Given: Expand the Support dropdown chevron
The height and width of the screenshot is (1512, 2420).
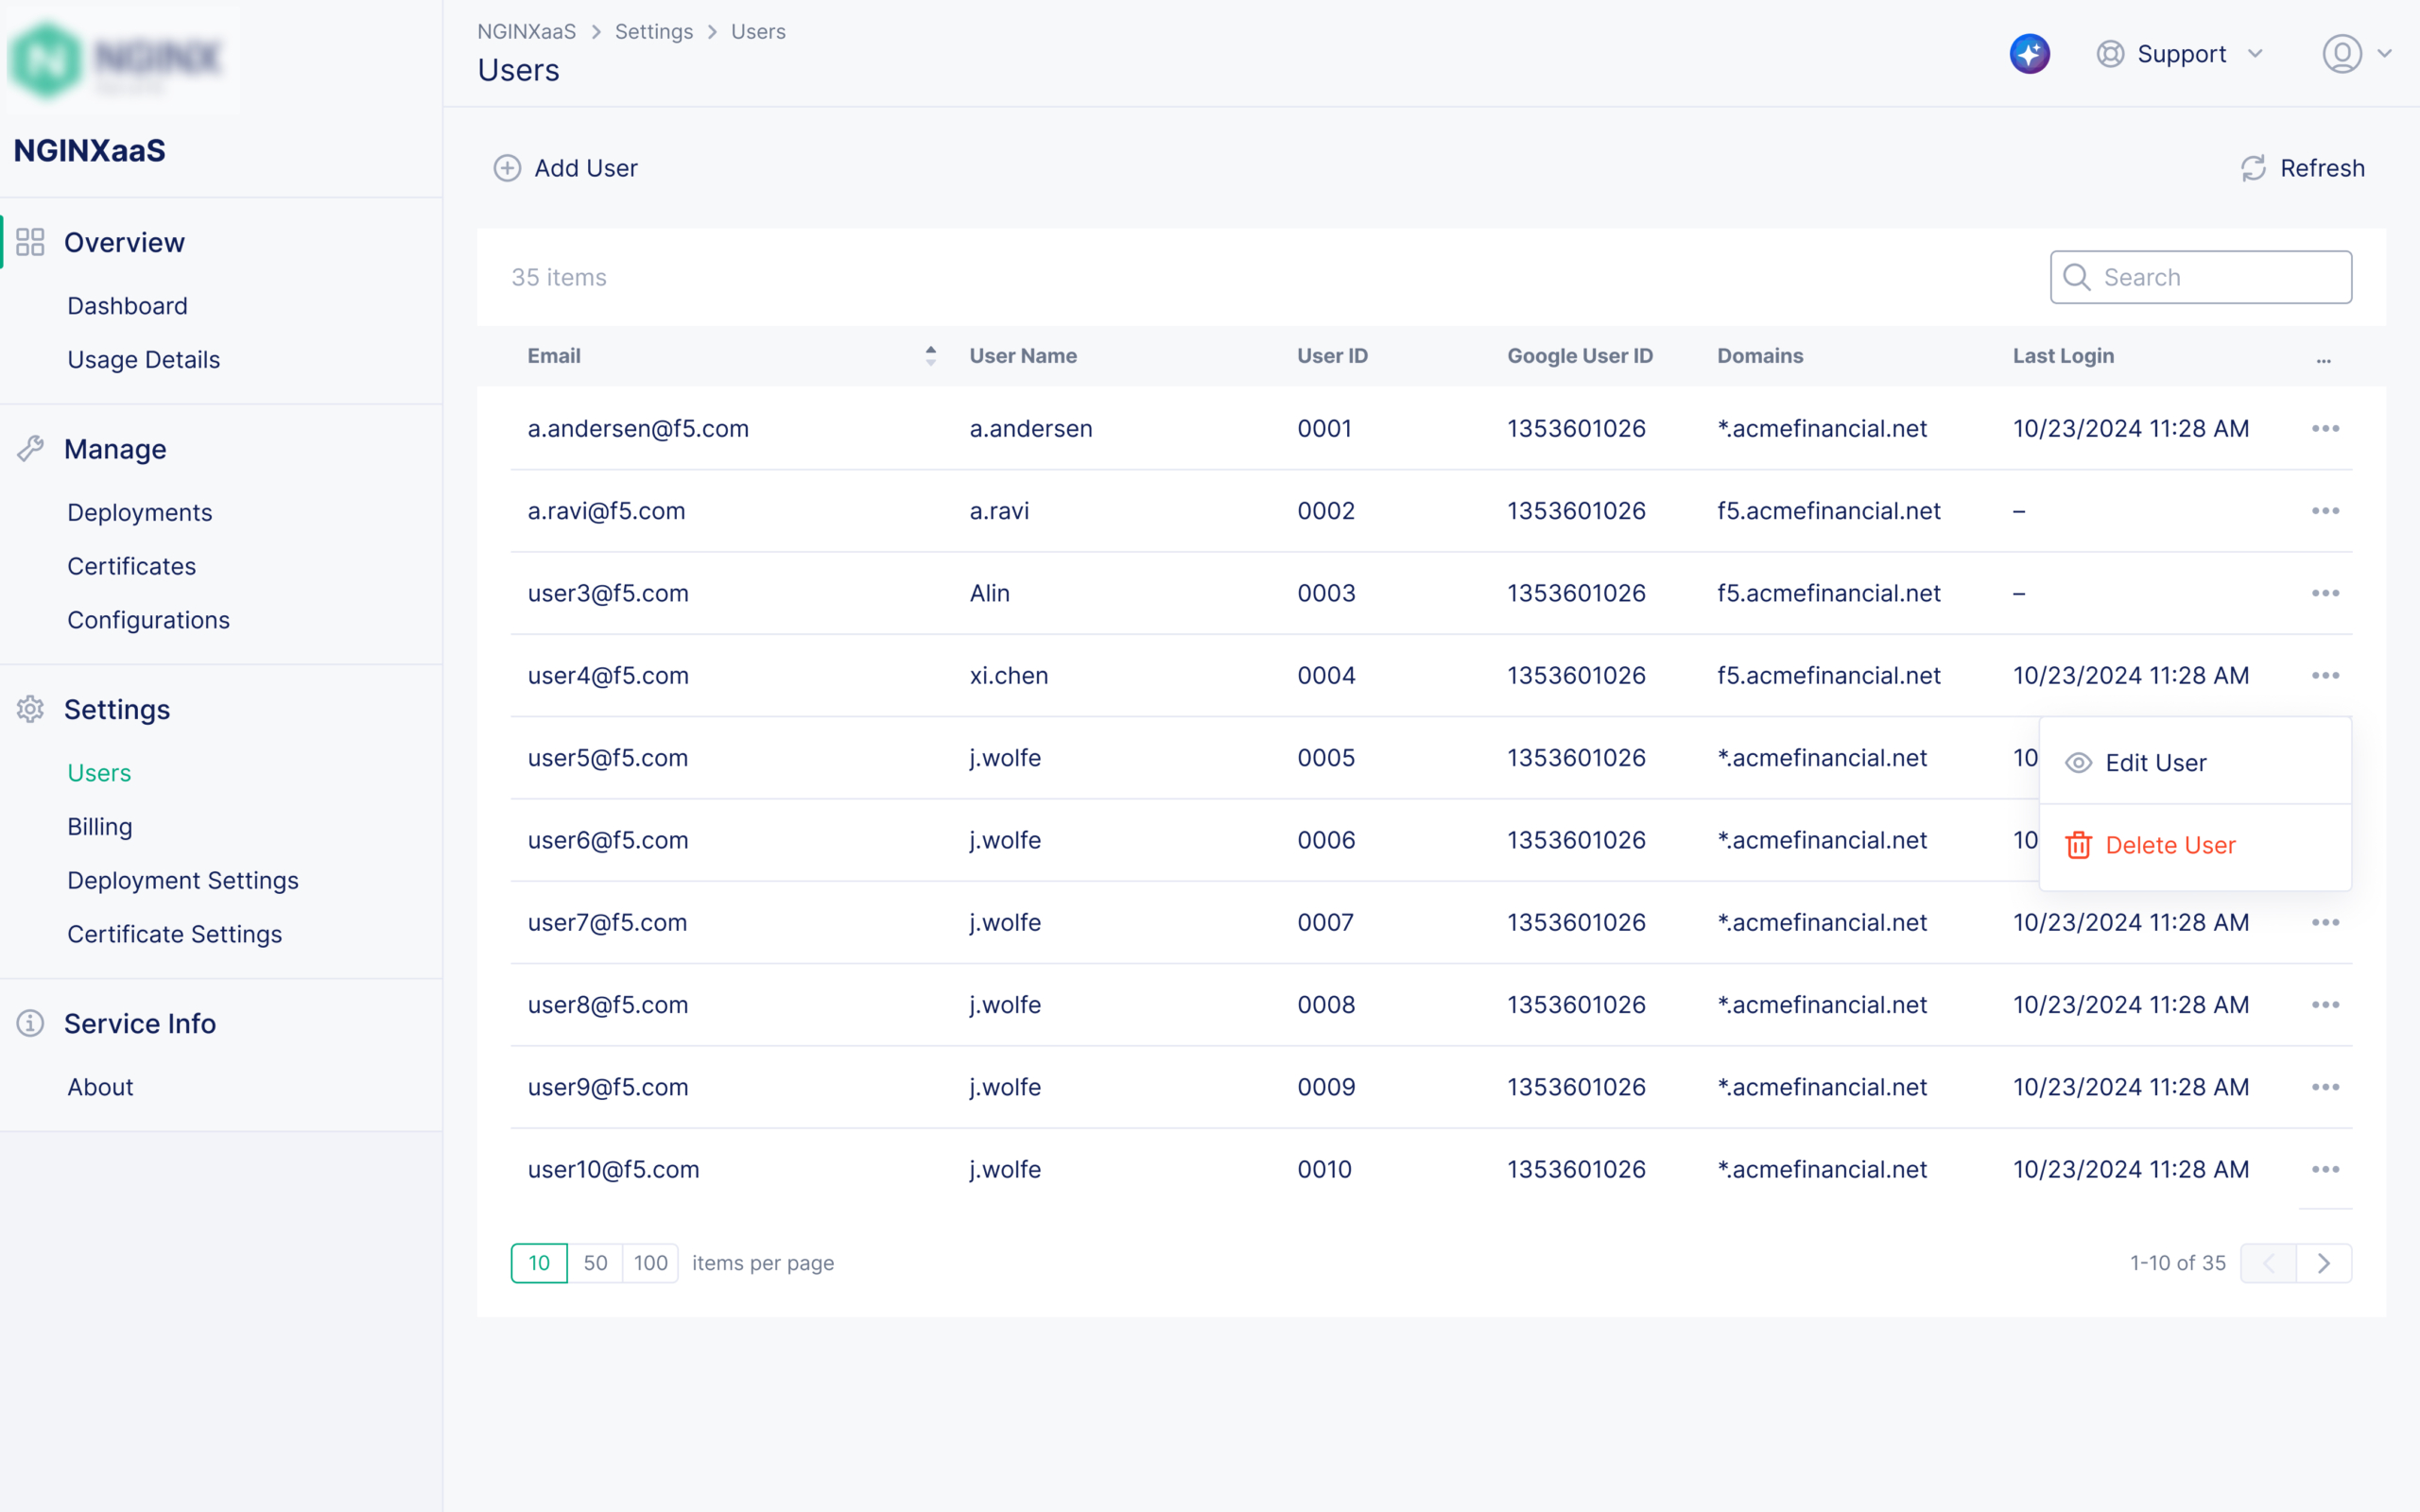Looking at the screenshot, I should (x=2255, y=54).
